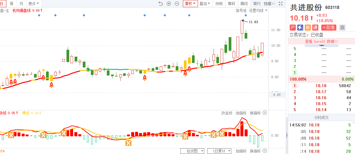This screenshot has width=355, height=154.
Task: Click the 慢线:0.10 indicator label
Action: point(32,113)
